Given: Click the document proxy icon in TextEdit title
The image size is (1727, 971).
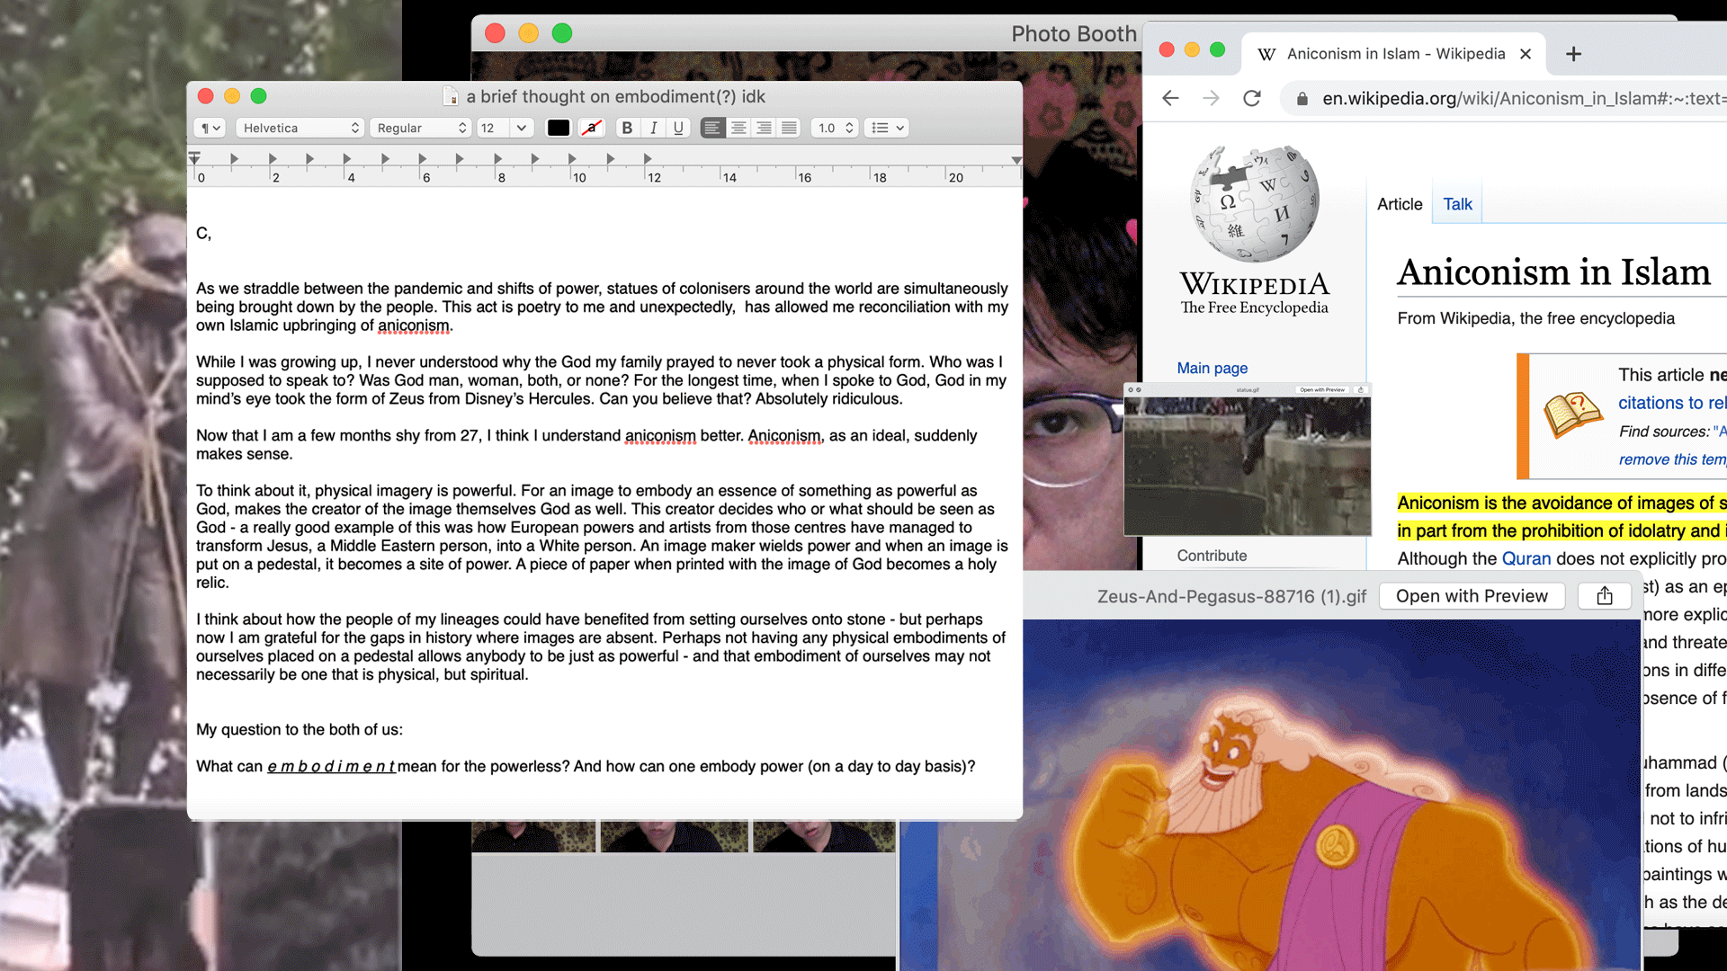Looking at the screenshot, I should pos(452,96).
